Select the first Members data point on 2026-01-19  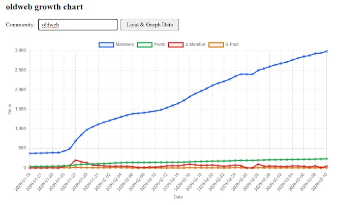coord(30,153)
